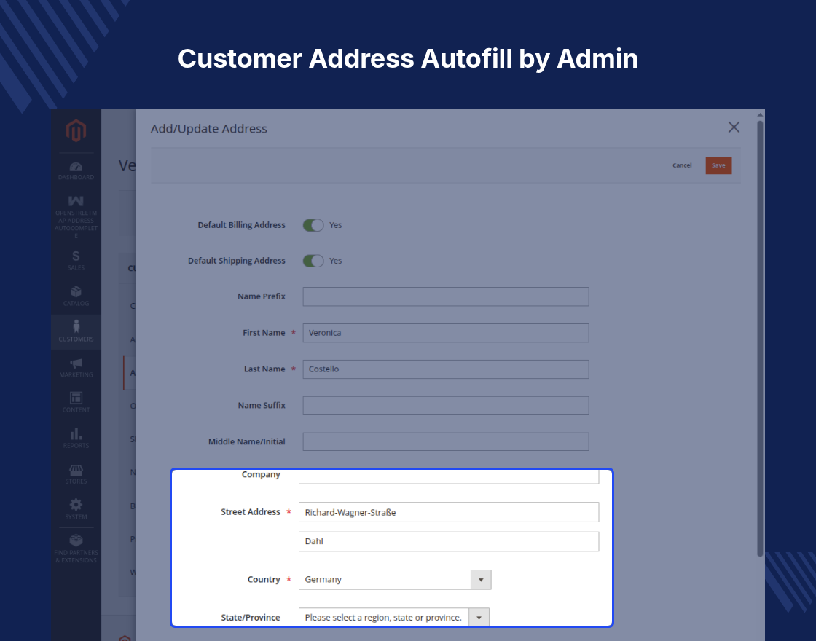Open the Catalog sidebar menu
816x641 pixels.
coord(76,296)
